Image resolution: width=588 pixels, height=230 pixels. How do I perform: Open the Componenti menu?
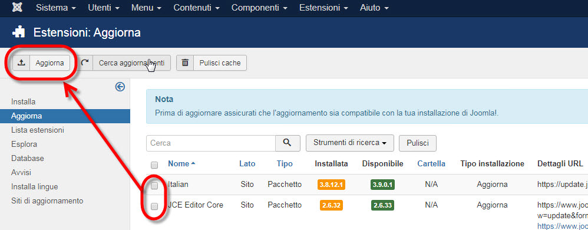(259, 8)
